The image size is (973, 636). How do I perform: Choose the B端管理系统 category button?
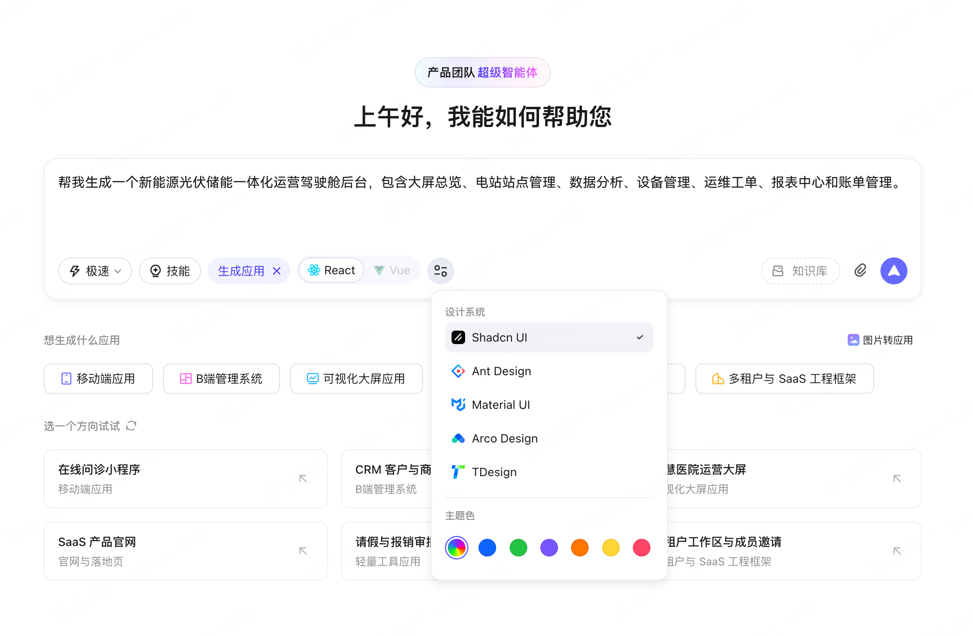(222, 379)
